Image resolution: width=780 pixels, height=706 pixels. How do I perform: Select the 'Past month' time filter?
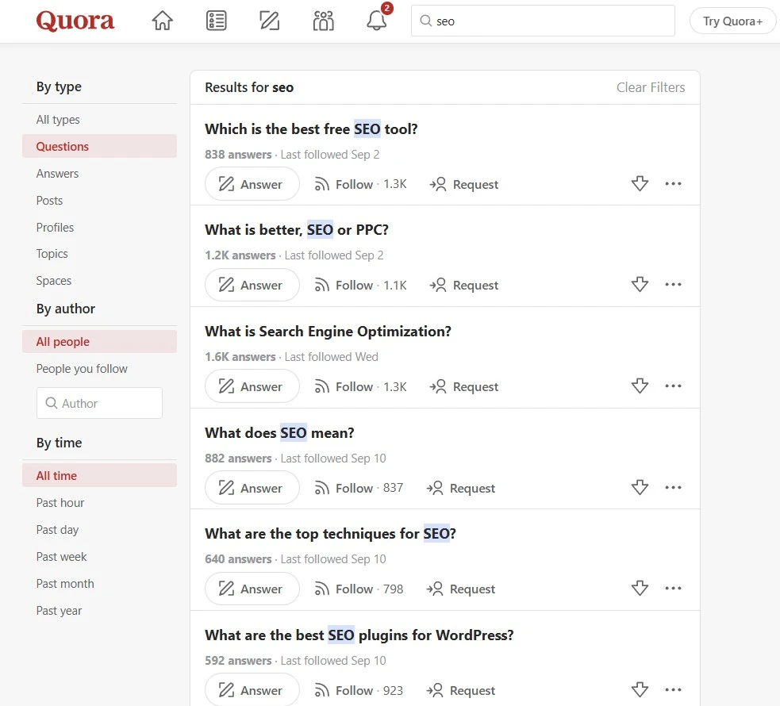pyautogui.click(x=65, y=583)
